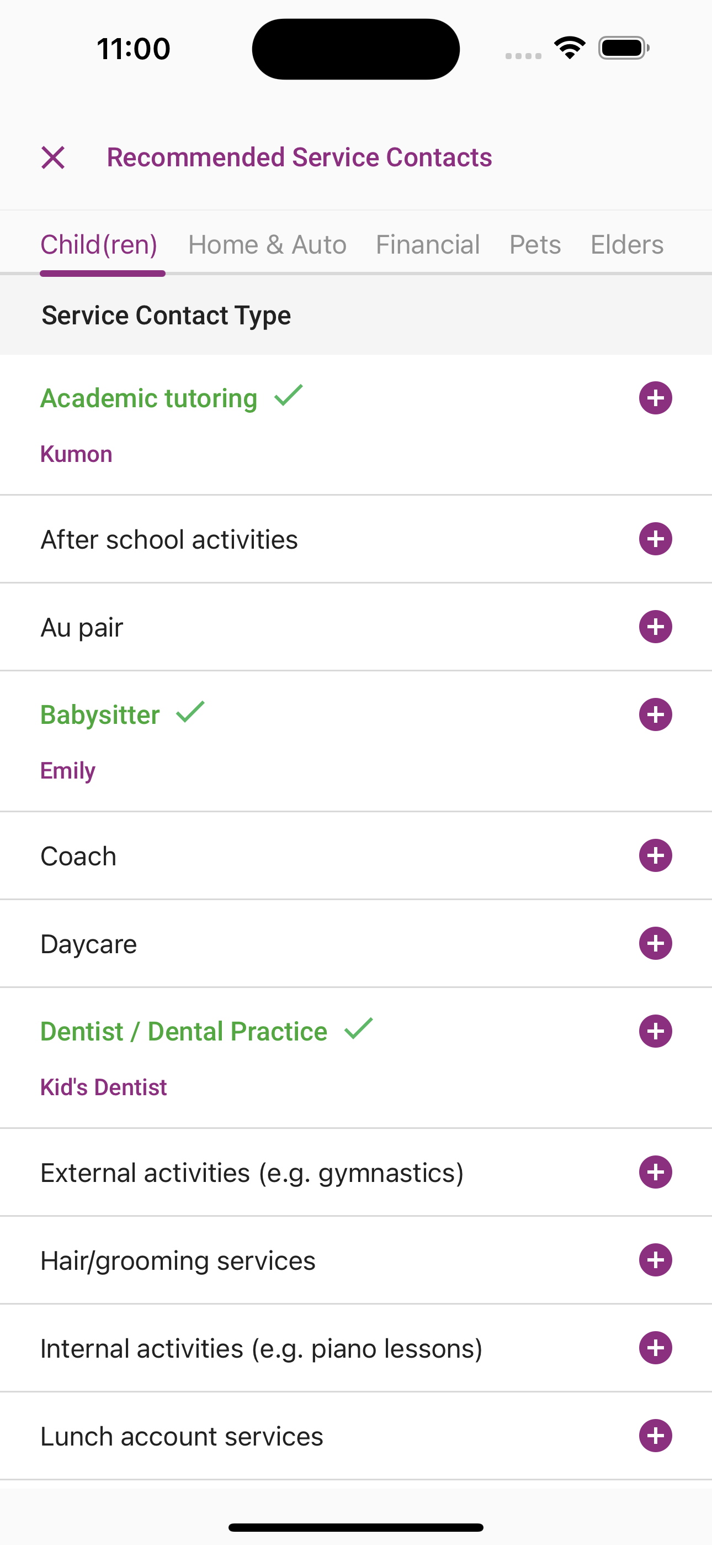This screenshot has height=1545, width=712.
Task: Close the Recommended Service Contacts screen
Action: pos(53,157)
